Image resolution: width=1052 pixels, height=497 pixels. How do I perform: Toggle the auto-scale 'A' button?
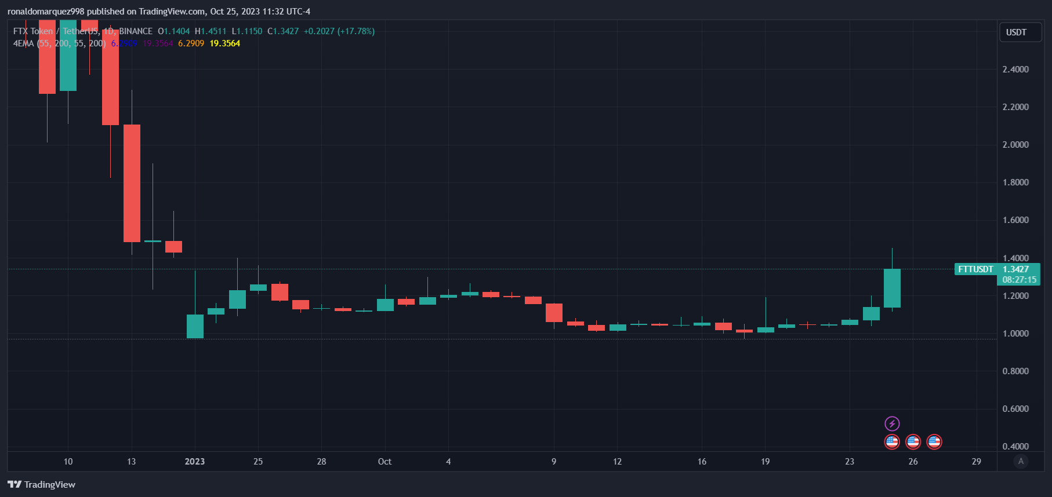click(x=1021, y=461)
